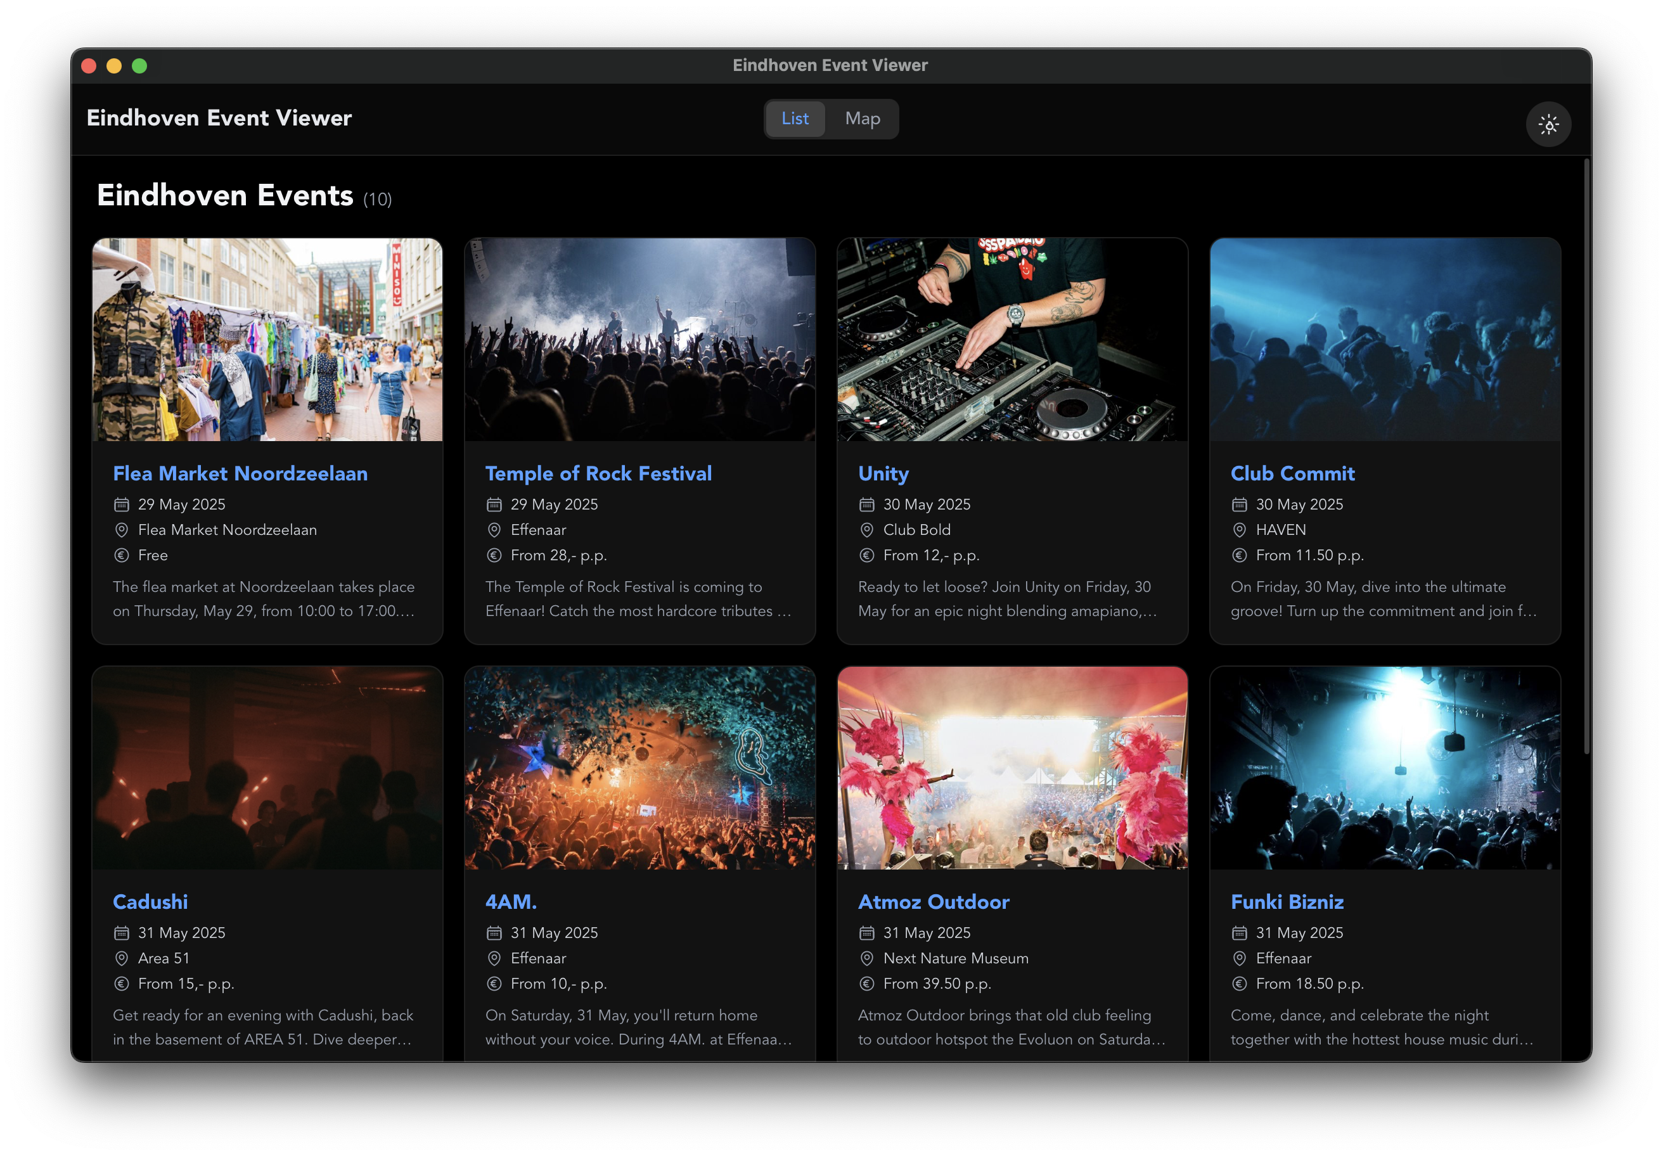
Task: Click calendar icon on Funki Bizniz card
Action: point(1239,932)
